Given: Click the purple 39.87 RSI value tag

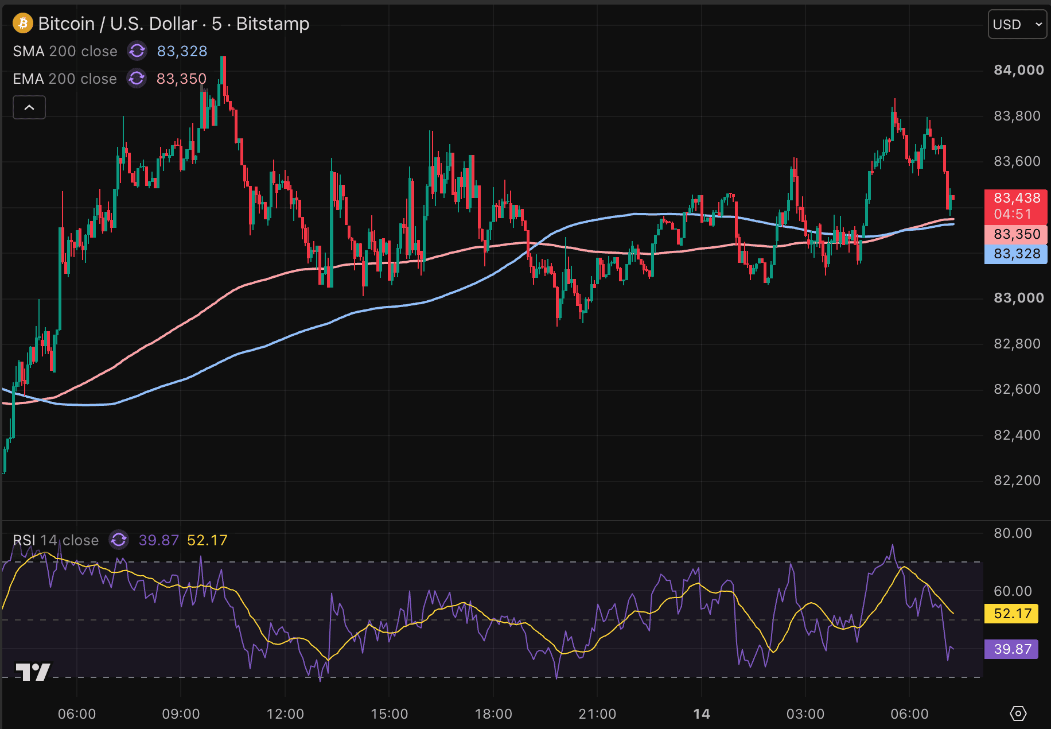Looking at the screenshot, I should pyautogui.click(x=1012, y=649).
